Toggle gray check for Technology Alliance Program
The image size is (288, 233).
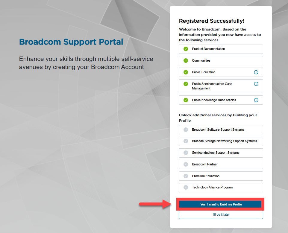point(186,187)
